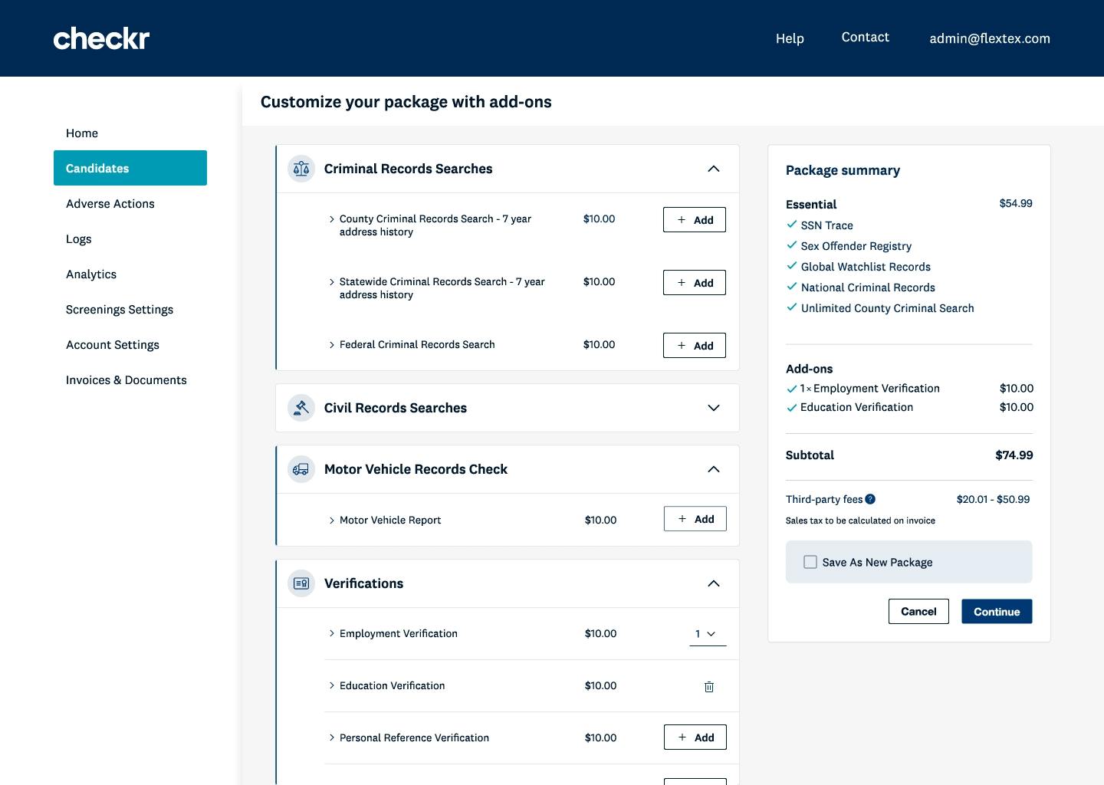Open the Third-party fees help tooltip

coord(870,499)
